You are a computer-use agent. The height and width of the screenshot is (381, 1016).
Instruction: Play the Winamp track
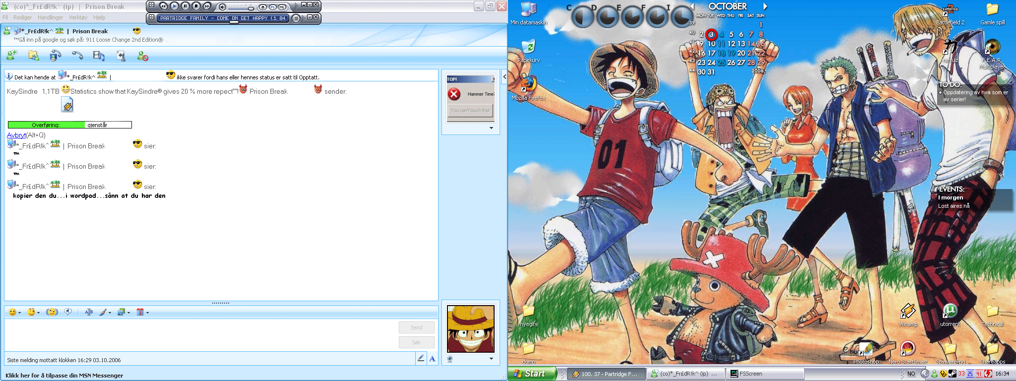click(174, 6)
